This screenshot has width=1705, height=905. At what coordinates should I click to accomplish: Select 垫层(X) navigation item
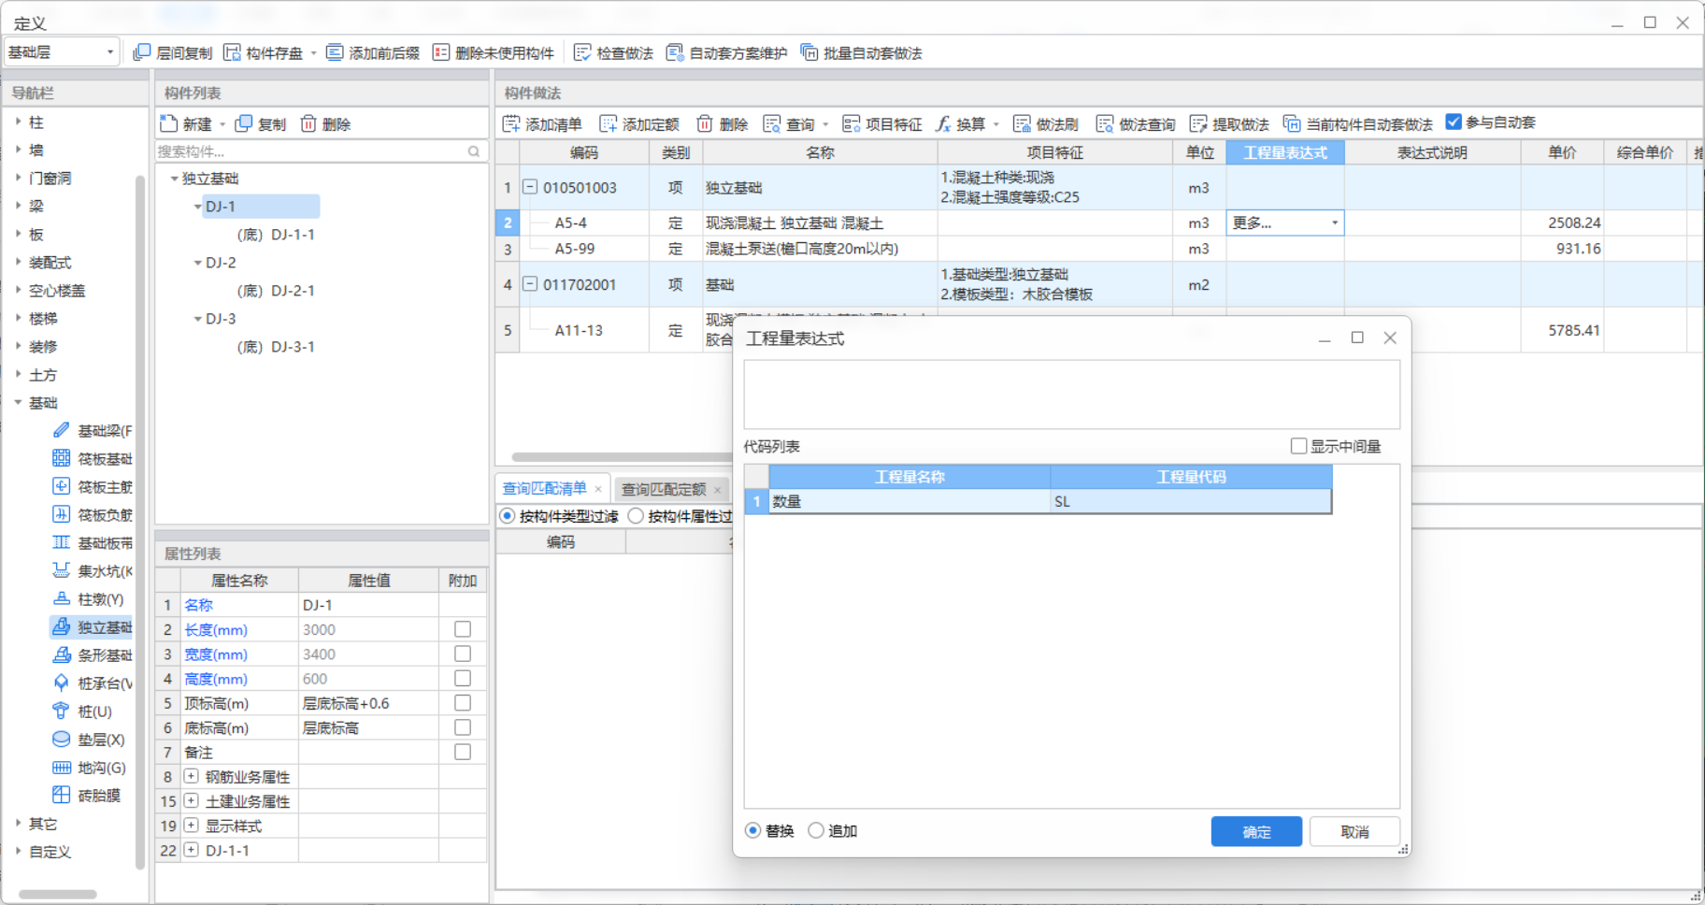pyautogui.click(x=89, y=739)
